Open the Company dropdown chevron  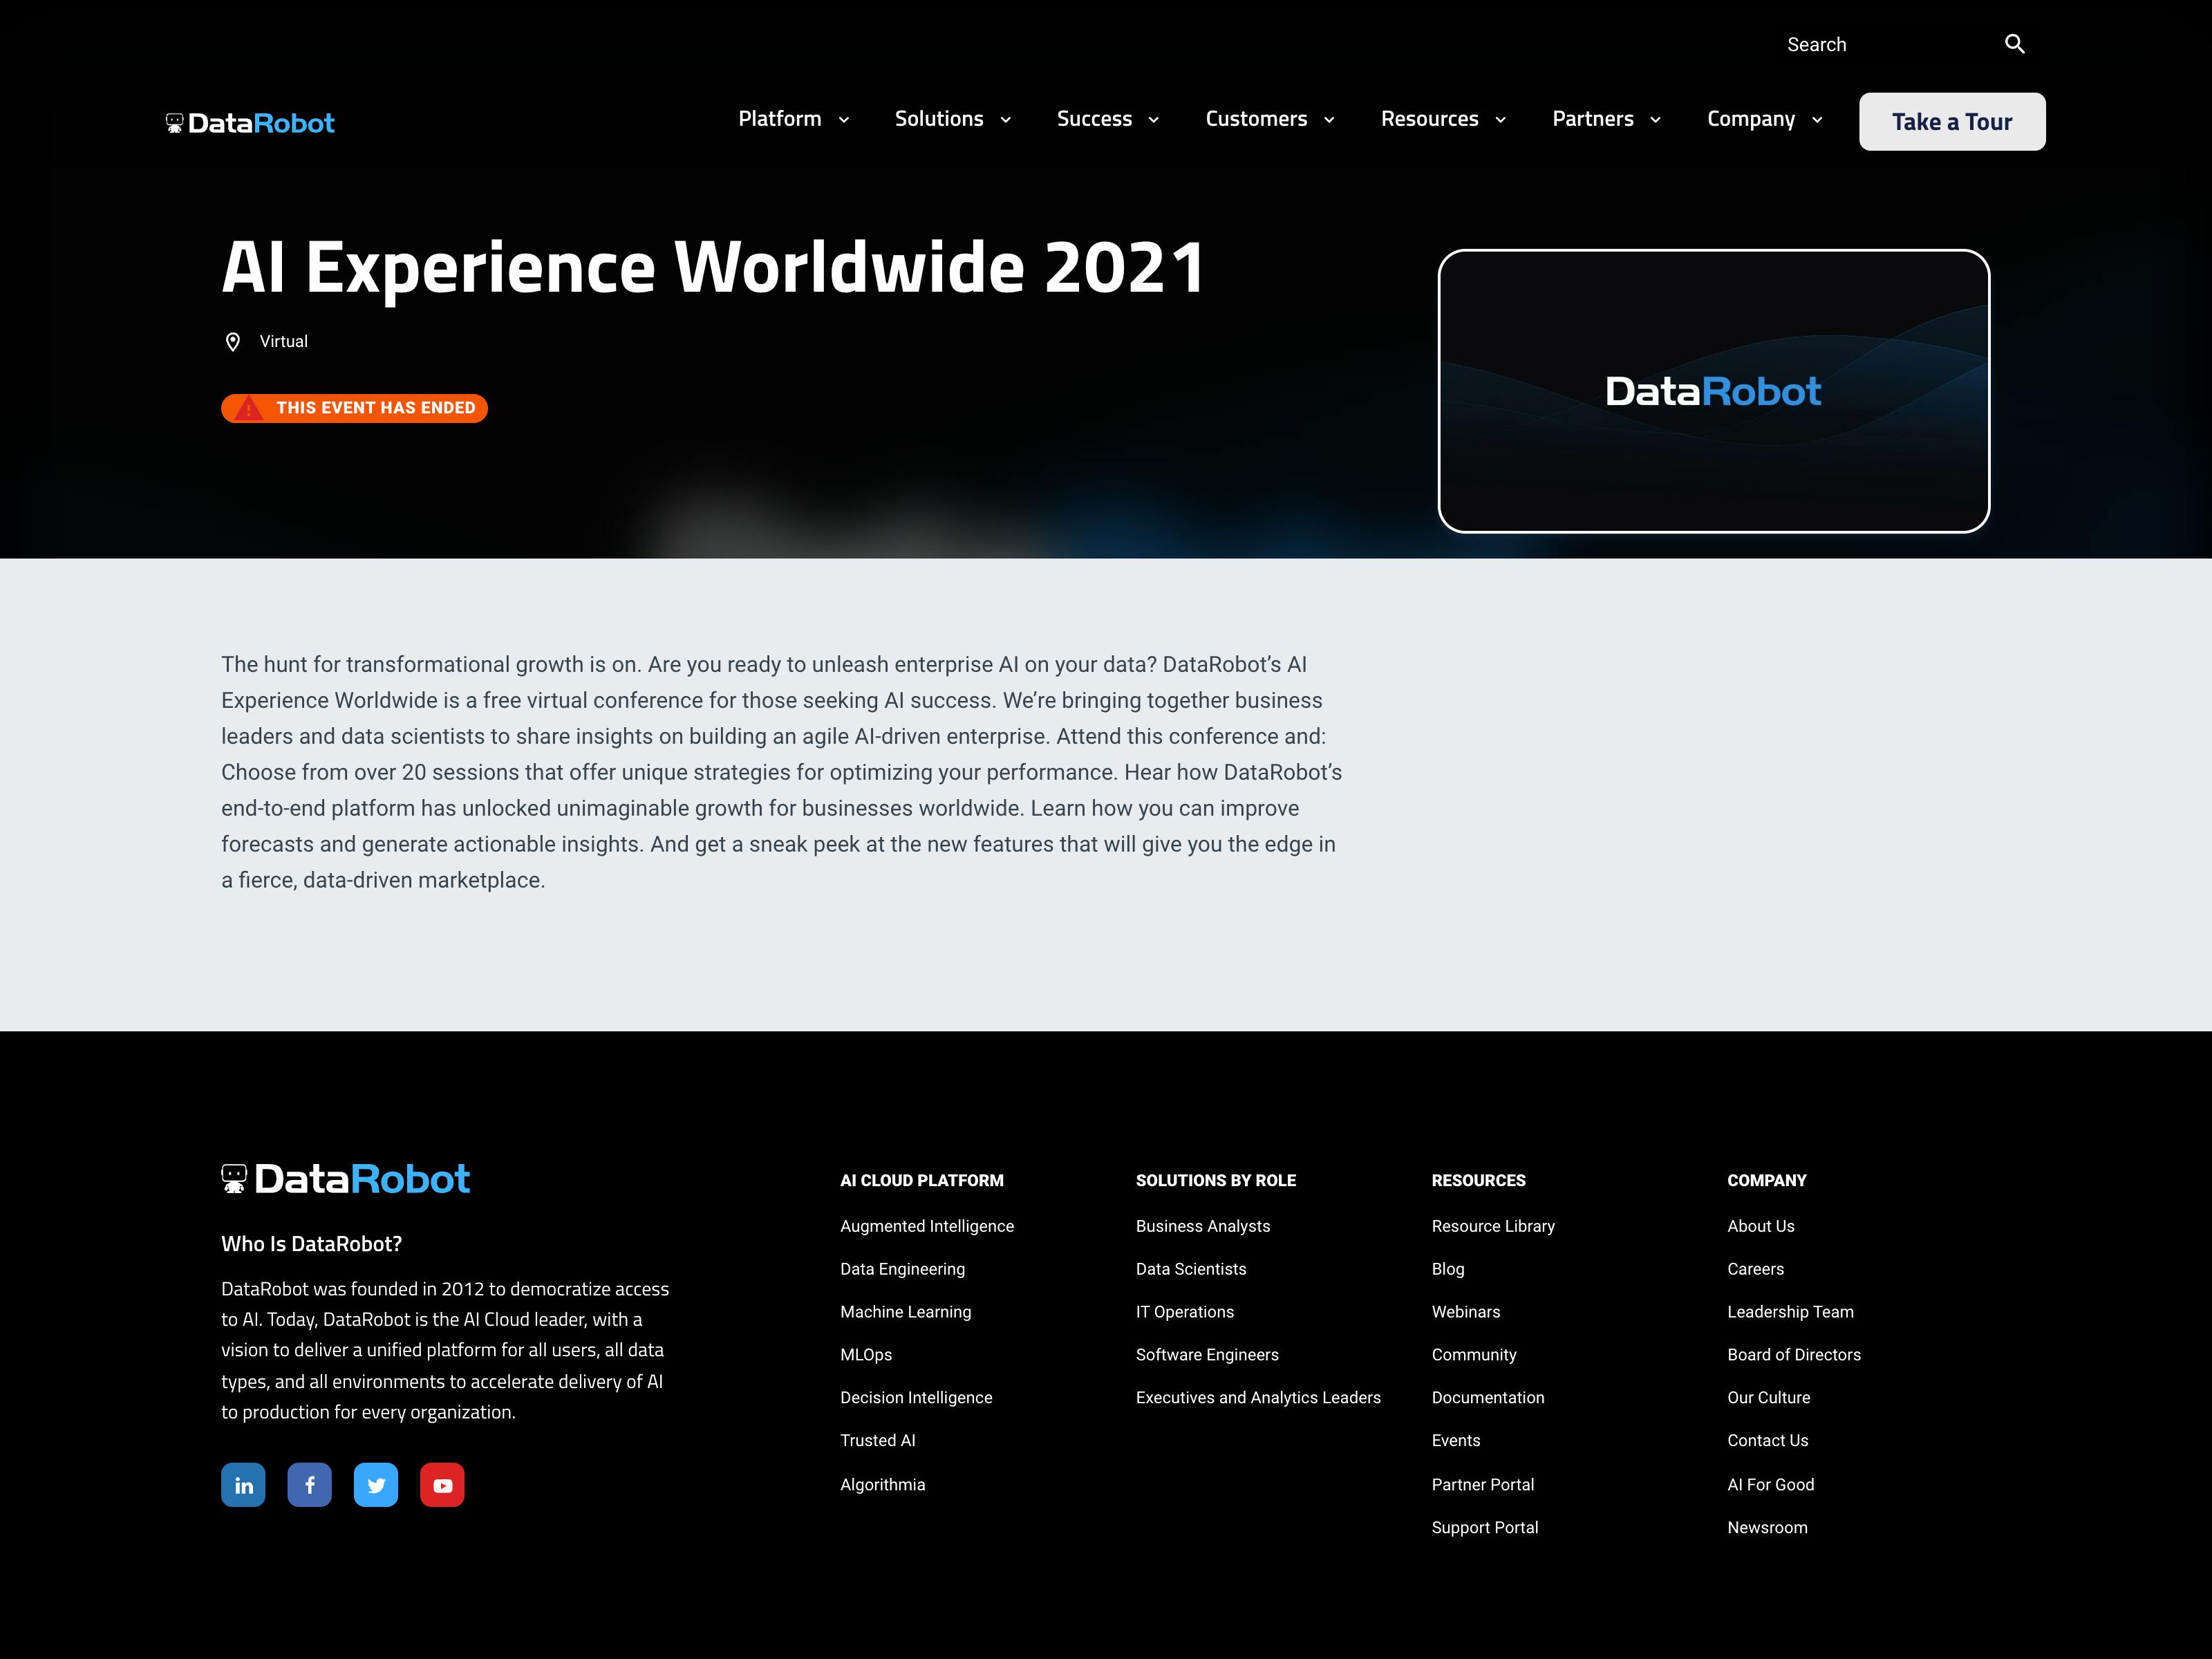(x=1817, y=120)
